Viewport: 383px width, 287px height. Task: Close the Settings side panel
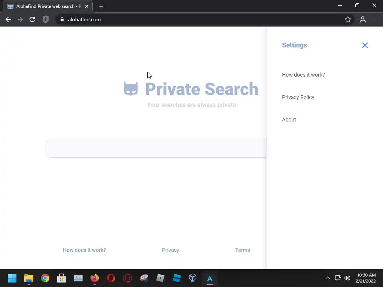(x=365, y=45)
